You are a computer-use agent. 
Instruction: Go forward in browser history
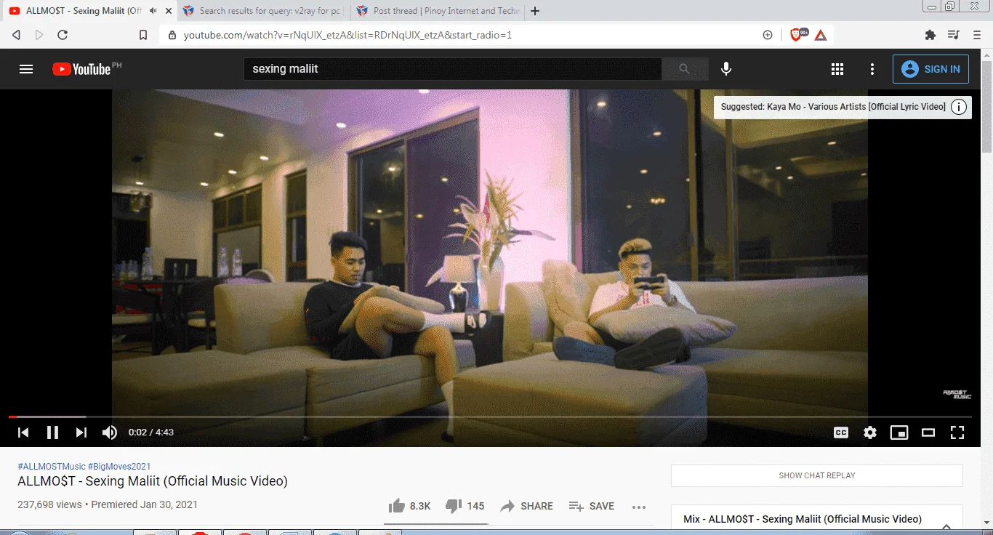coord(39,35)
